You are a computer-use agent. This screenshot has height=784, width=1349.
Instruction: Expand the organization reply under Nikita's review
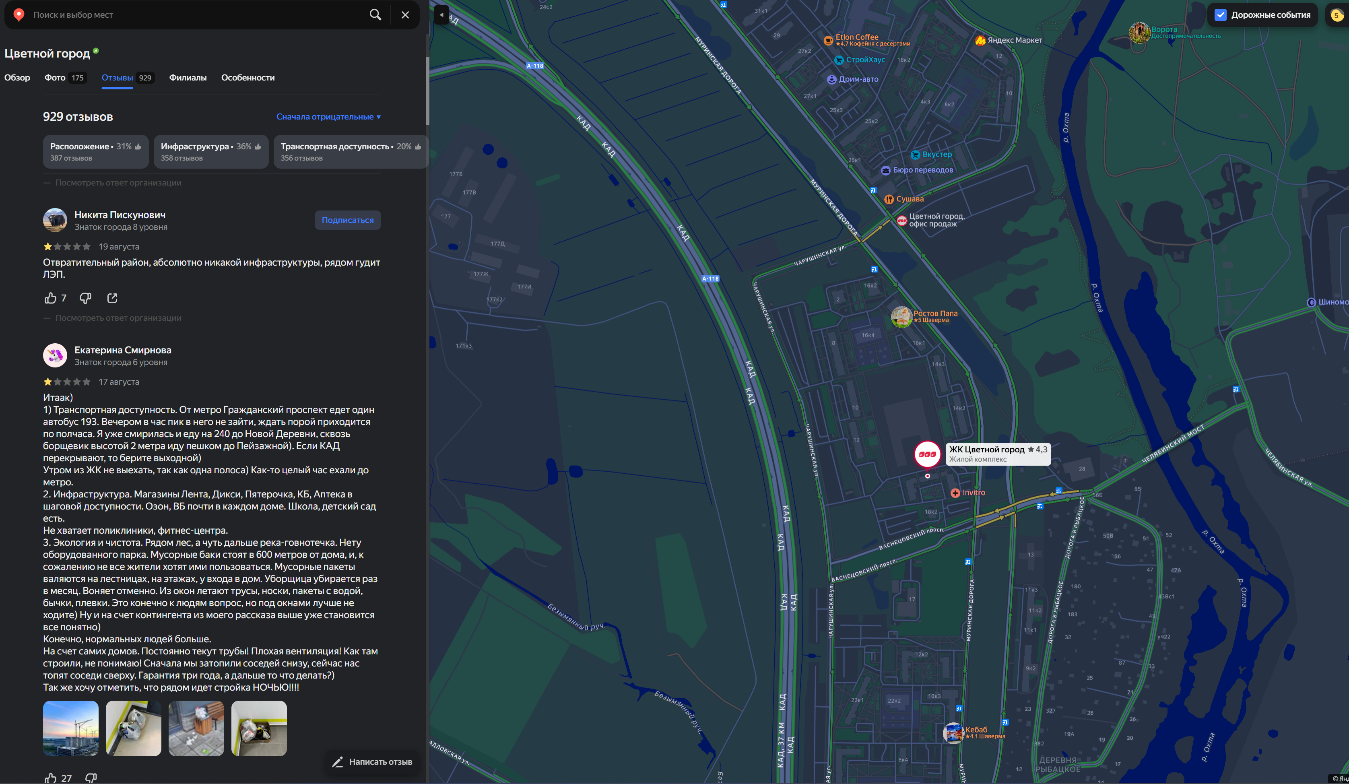coord(118,318)
